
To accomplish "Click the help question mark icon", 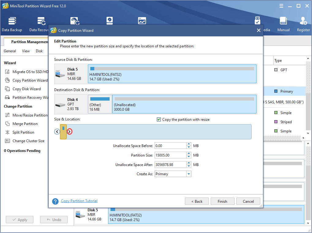I will 55,201.
